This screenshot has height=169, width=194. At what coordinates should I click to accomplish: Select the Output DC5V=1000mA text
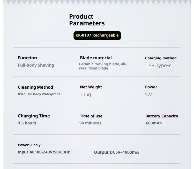click(116, 152)
